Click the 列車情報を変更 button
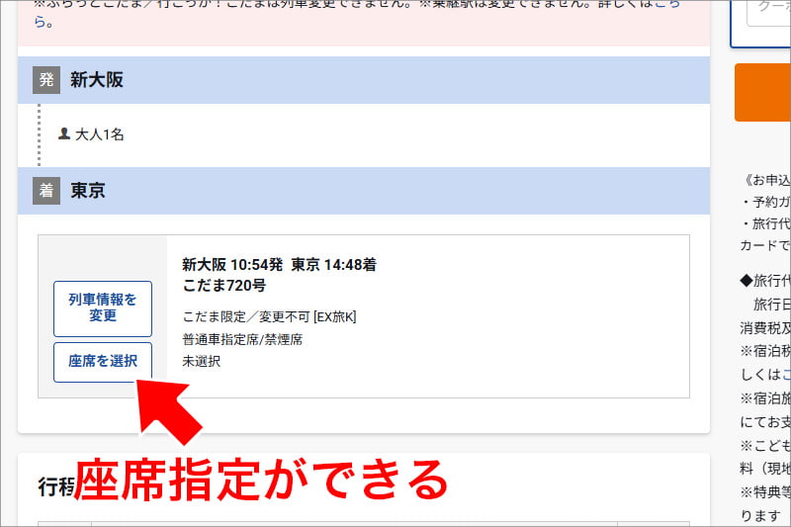791x527 pixels. point(103,308)
